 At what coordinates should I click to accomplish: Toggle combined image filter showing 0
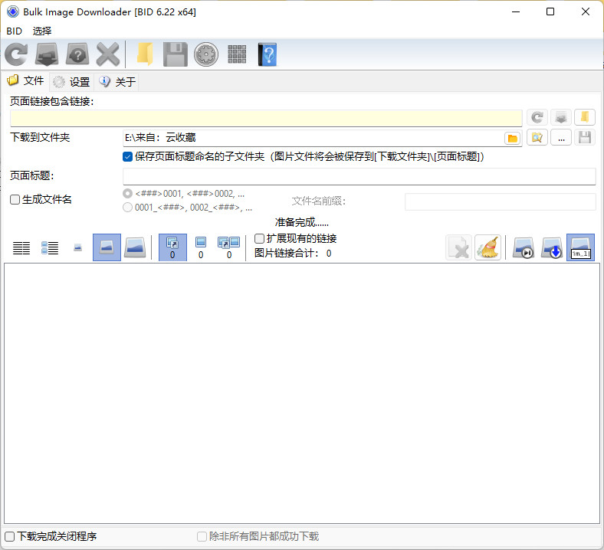point(229,247)
